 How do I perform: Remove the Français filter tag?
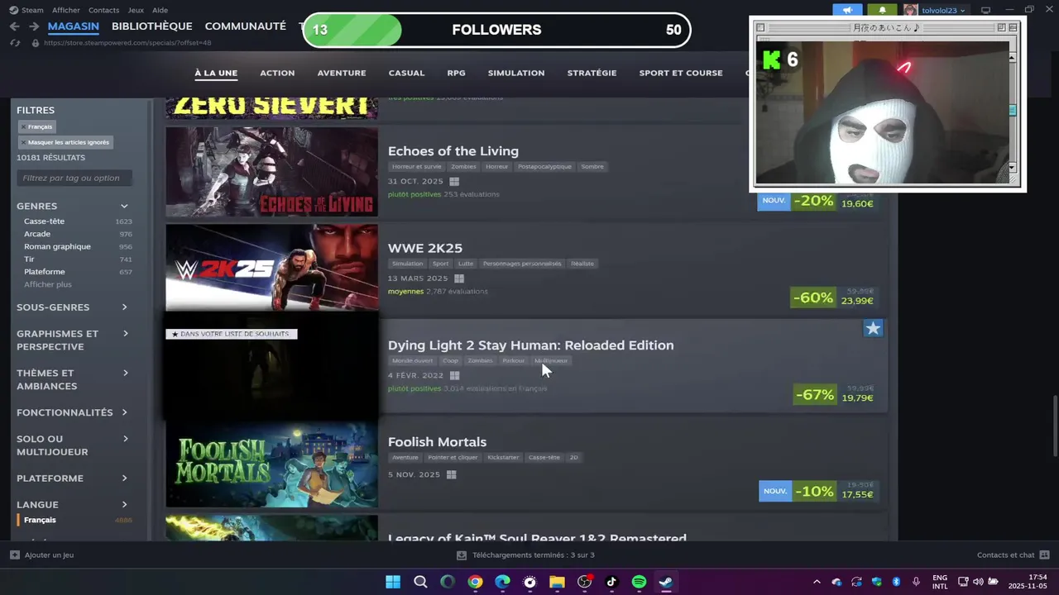pyautogui.click(x=36, y=126)
